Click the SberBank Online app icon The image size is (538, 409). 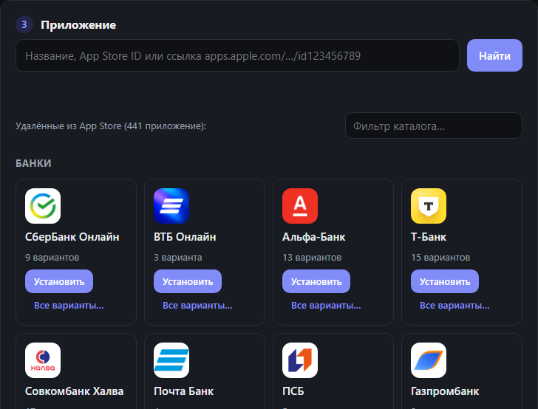click(43, 206)
